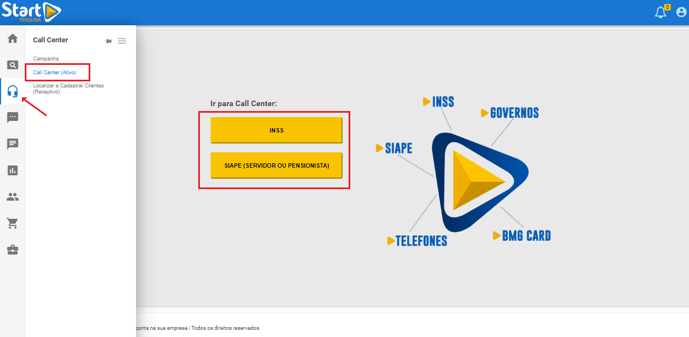Open the people group sidebar icon
The width and height of the screenshot is (689, 337).
coord(12,197)
